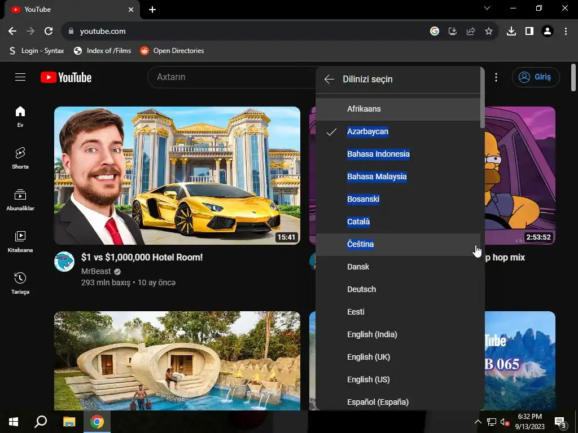Click the Giriş sign-in button

[536, 77]
